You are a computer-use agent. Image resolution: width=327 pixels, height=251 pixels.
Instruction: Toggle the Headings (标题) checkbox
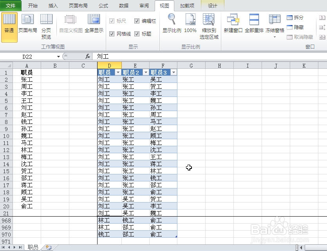137,34
